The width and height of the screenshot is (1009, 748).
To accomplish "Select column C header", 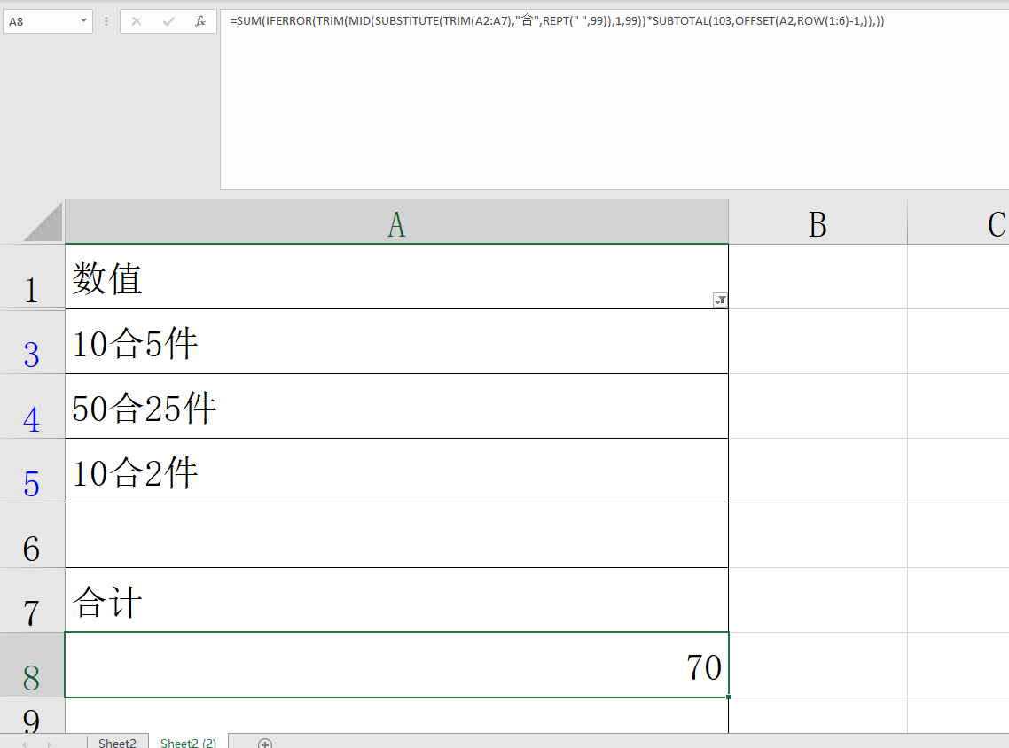I will click(x=958, y=222).
